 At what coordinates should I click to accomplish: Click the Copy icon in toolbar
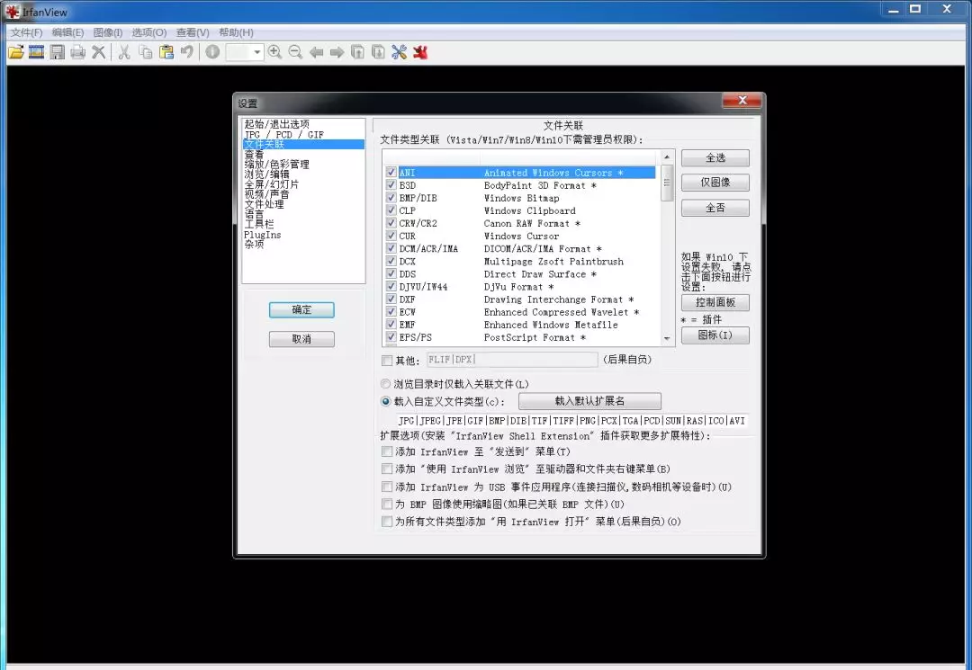[146, 53]
